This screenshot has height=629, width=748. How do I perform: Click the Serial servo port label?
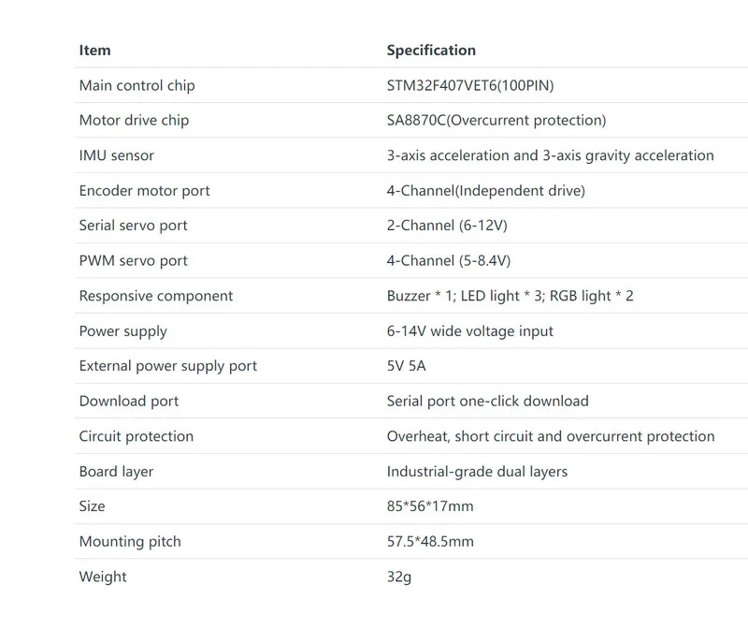[133, 226]
